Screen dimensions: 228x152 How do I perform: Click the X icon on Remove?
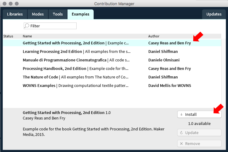[181, 143]
